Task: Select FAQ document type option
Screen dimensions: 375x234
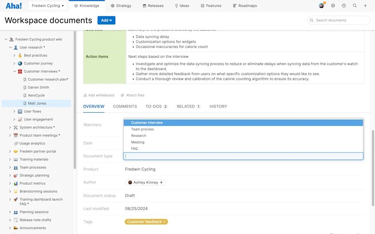Action: pyautogui.click(x=243, y=149)
